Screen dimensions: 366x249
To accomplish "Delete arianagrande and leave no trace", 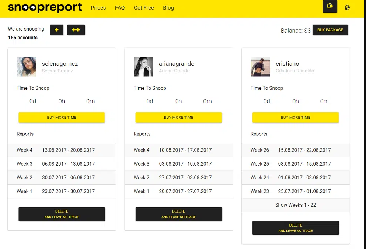I will tap(178, 214).
